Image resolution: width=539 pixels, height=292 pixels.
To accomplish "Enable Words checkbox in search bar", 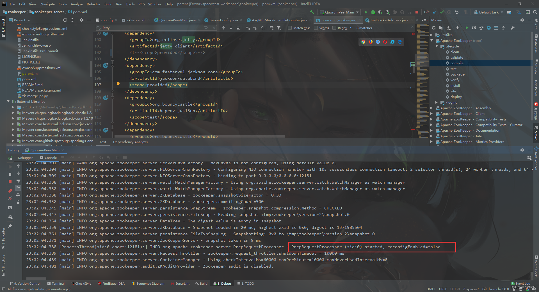I will [316, 28].
